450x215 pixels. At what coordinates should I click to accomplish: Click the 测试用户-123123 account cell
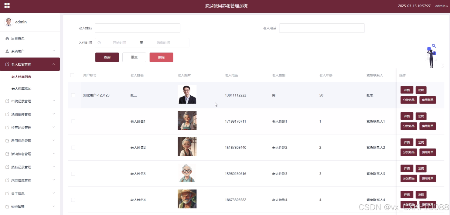pyautogui.click(x=96, y=95)
